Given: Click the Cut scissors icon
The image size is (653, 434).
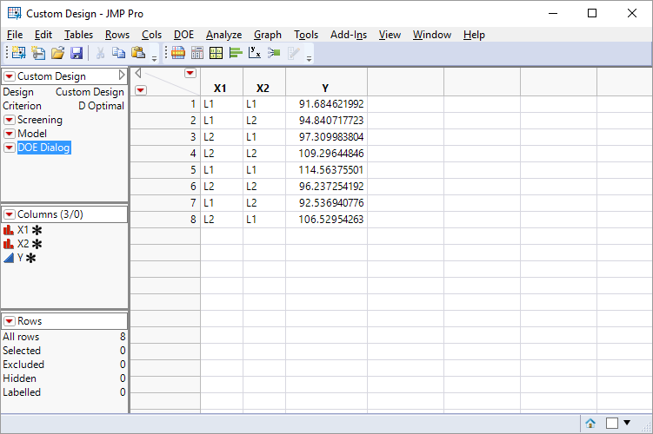Looking at the screenshot, I should point(100,53).
